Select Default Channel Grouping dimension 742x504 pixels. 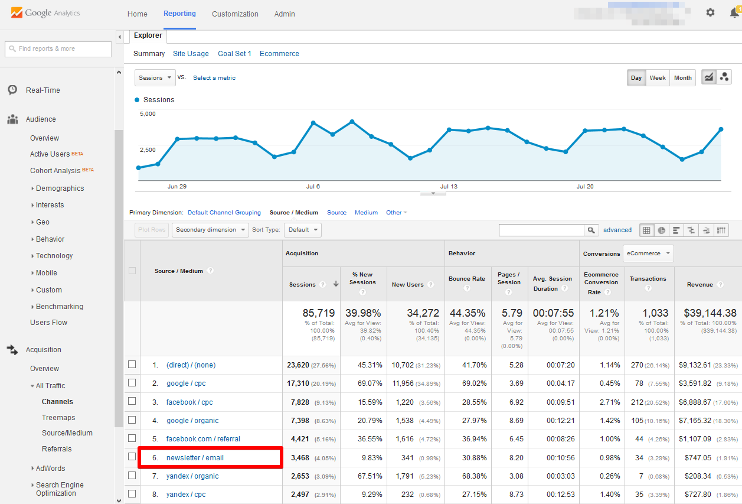tap(224, 213)
